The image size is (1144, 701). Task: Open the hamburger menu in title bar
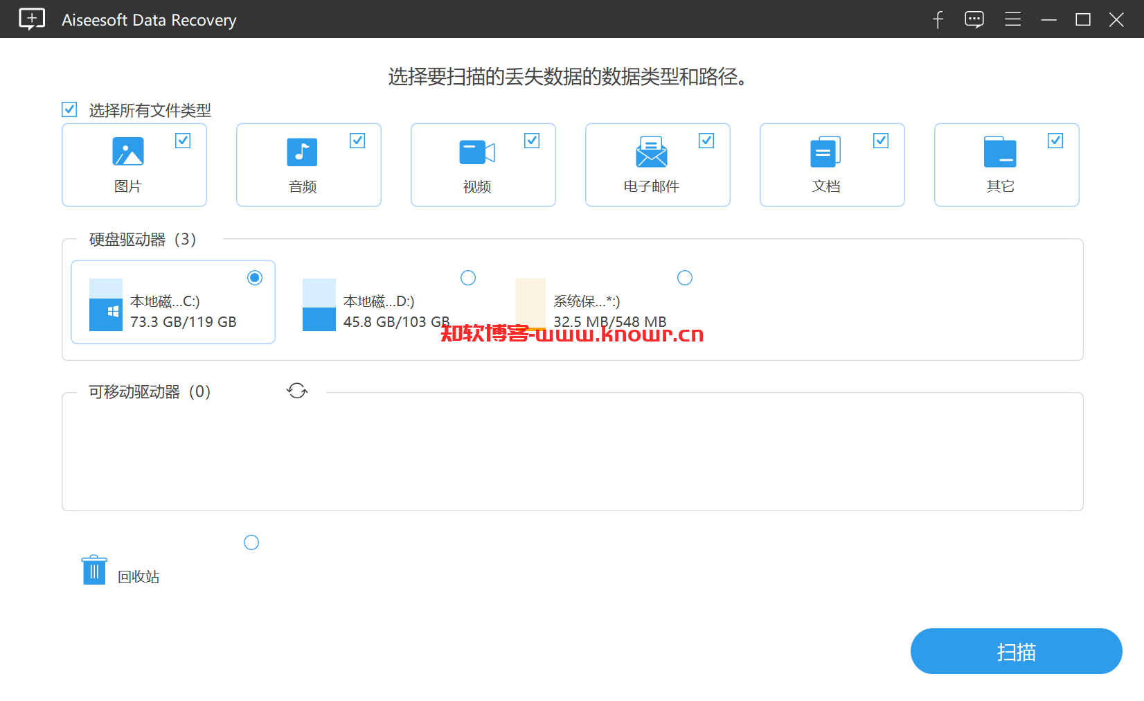[x=1013, y=19]
